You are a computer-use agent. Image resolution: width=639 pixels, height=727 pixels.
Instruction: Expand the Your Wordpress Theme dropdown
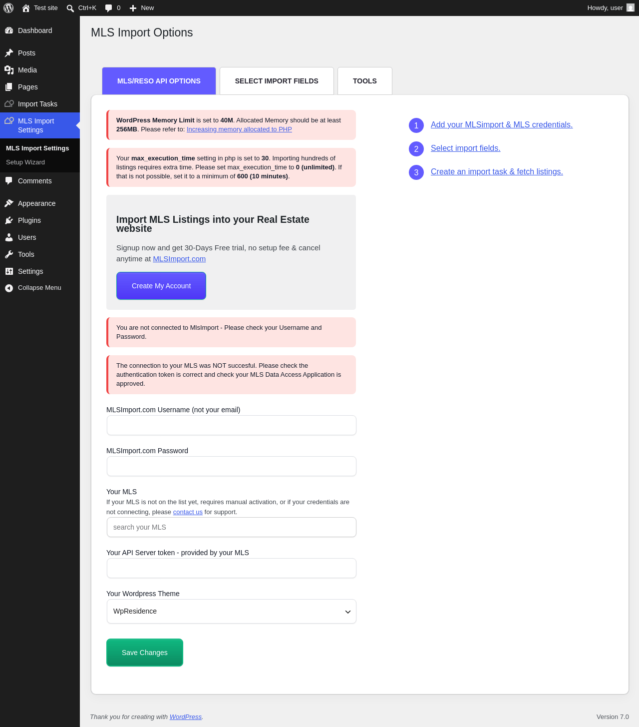(x=232, y=612)
